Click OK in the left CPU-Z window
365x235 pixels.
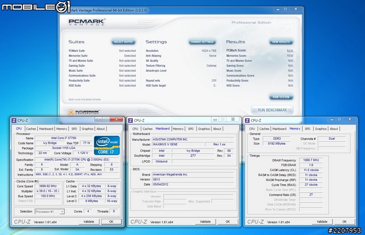pos(111,222)
